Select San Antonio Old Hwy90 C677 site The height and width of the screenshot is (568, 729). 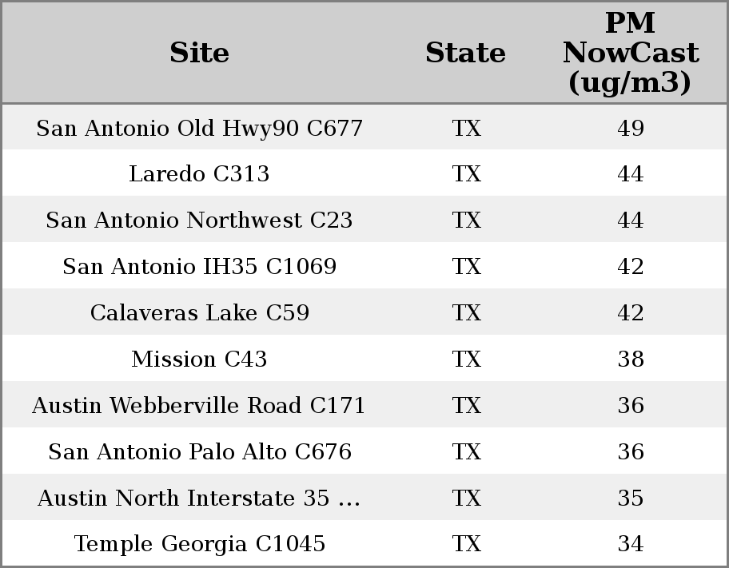point(199,128)
